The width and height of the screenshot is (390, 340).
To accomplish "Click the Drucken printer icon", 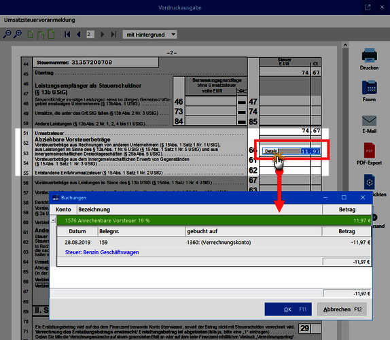I will [370, 55].
